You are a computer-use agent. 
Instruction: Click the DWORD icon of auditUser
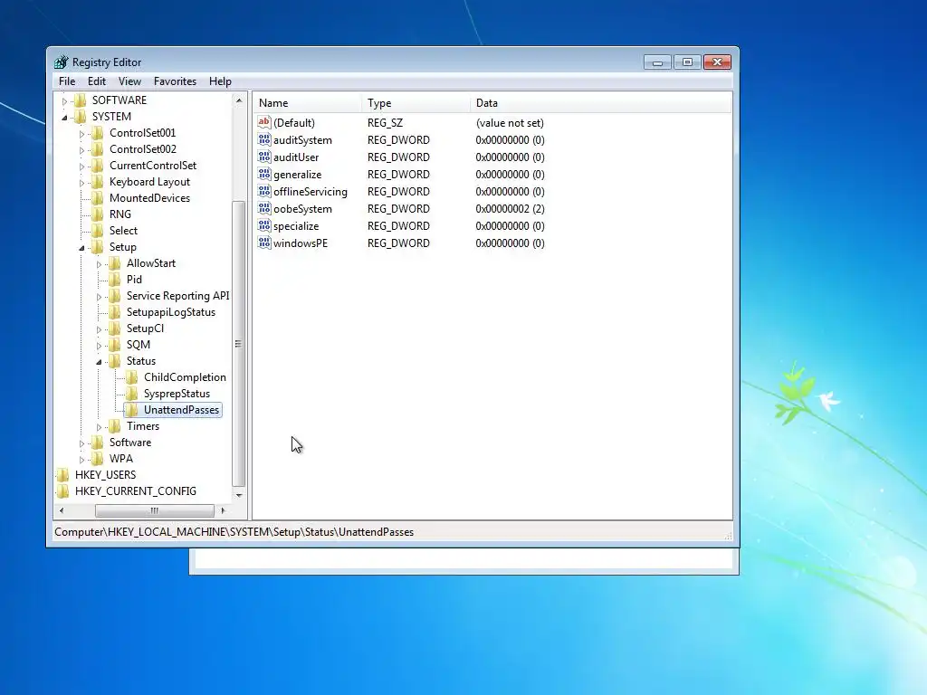263,157
